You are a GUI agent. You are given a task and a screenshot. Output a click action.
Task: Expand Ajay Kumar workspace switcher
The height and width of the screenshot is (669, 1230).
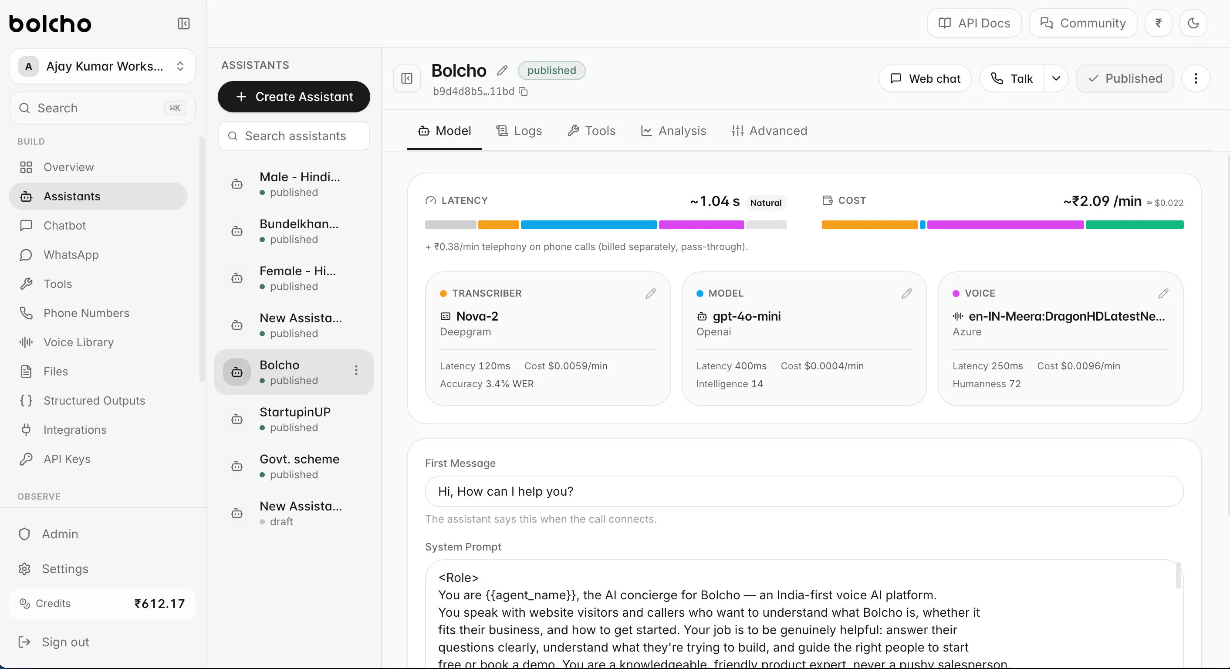[102, 66]
